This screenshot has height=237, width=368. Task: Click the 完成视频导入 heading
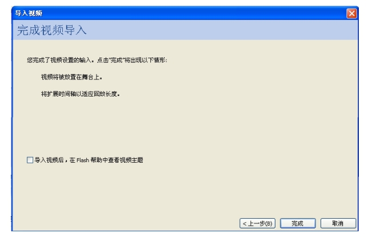tap(51, 30)
